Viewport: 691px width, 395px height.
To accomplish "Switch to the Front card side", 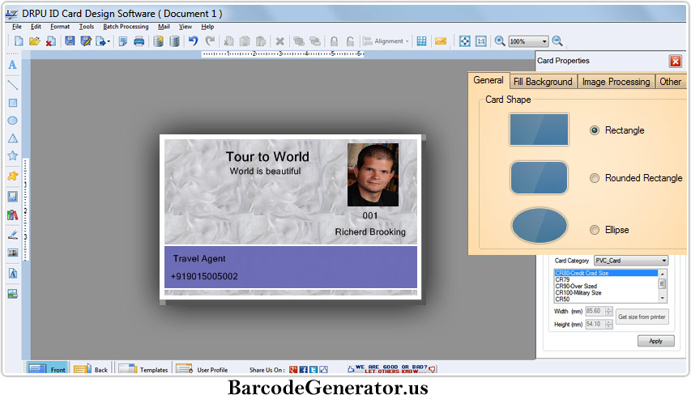I will (47, 368).
